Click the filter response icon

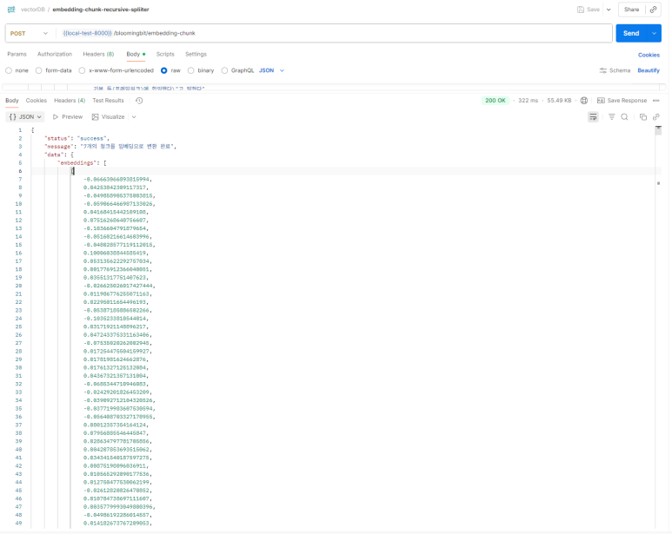pyautogui.click(x=611, y=117)
